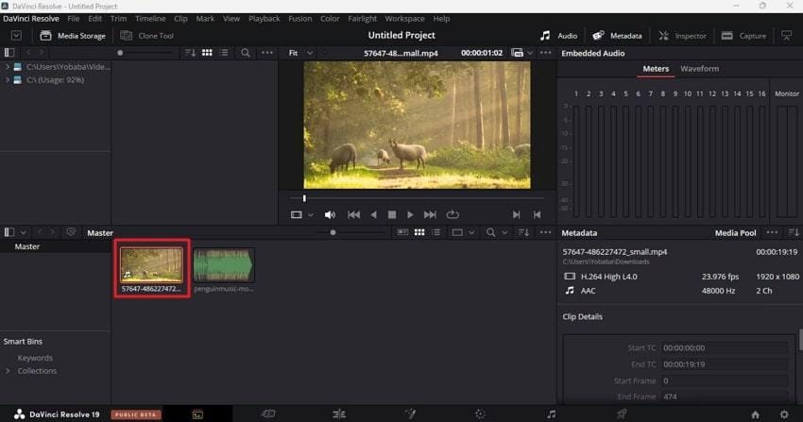Viewport: 803px width, 422px height.
Task: Switch media pool to list view
Action: click(436, 233)
